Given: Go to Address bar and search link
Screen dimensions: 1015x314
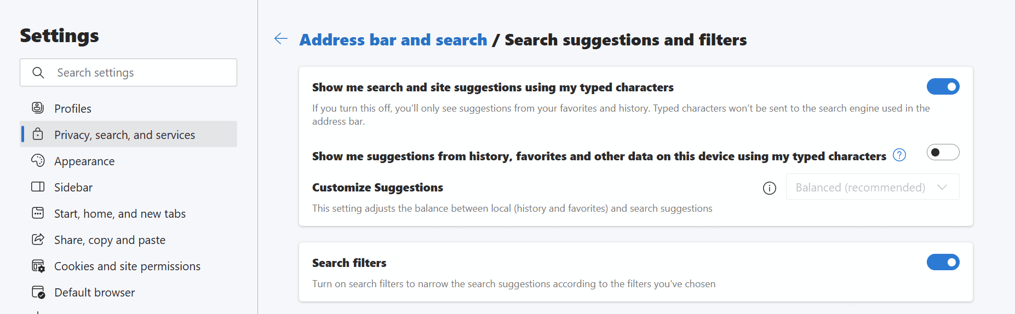Looking at the screenshot, I should (x=393, y=40).
